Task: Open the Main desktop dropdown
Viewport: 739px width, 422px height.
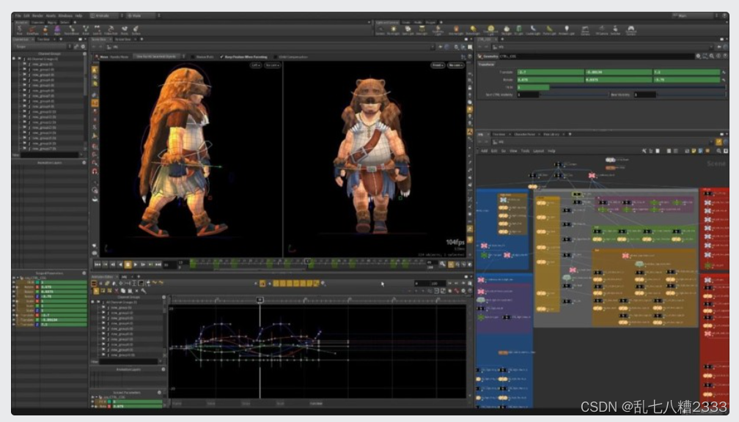Action: (691, 15)
